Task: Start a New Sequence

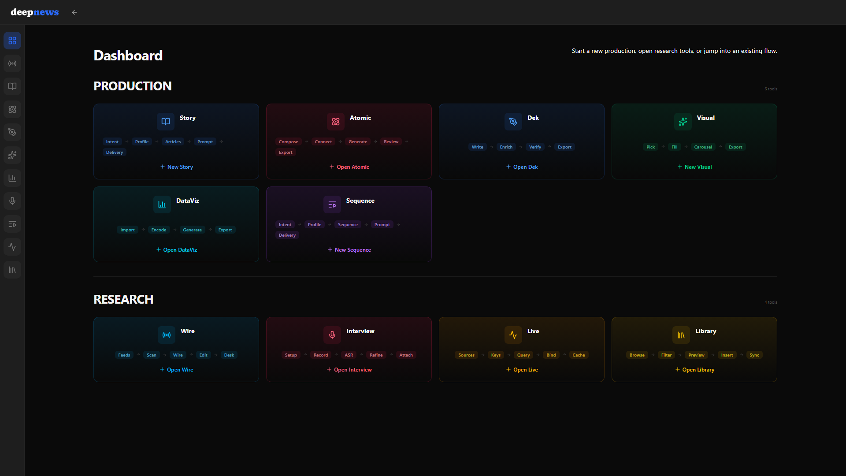Action: [349, 250]
